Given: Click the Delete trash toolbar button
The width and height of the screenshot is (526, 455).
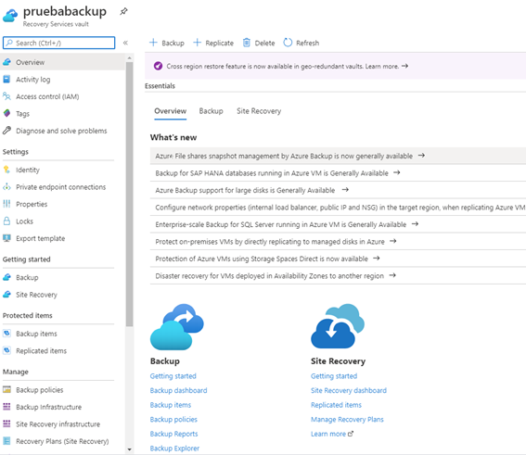Looking at the screenshot, I should click(259, 43).
